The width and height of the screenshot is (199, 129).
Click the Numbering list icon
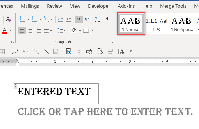(34, 19)
